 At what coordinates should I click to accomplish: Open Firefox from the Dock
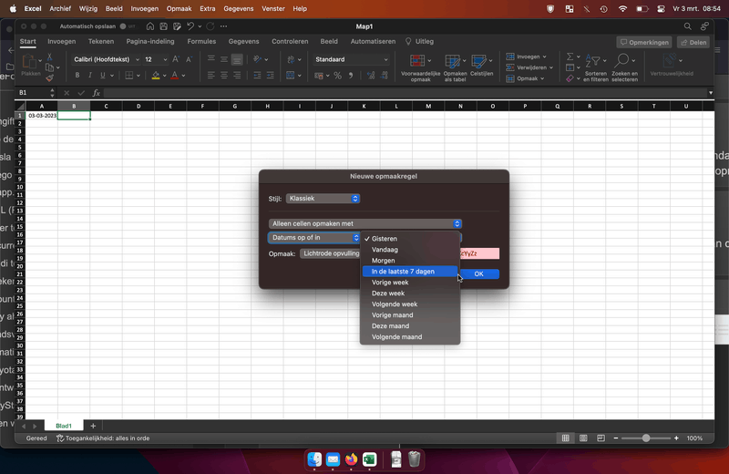tap(352, 459)
